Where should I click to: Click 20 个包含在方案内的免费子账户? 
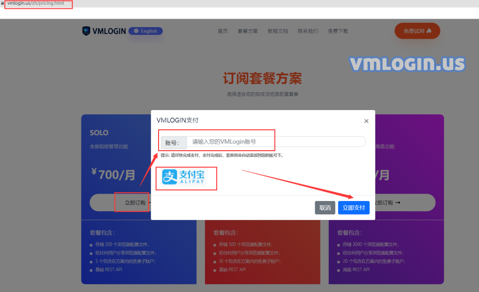click(374, 261)
